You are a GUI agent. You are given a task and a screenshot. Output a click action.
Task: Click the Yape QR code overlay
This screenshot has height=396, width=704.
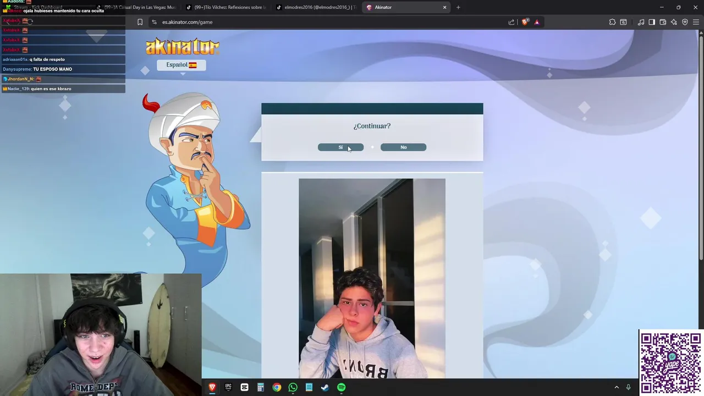[671, 362]
